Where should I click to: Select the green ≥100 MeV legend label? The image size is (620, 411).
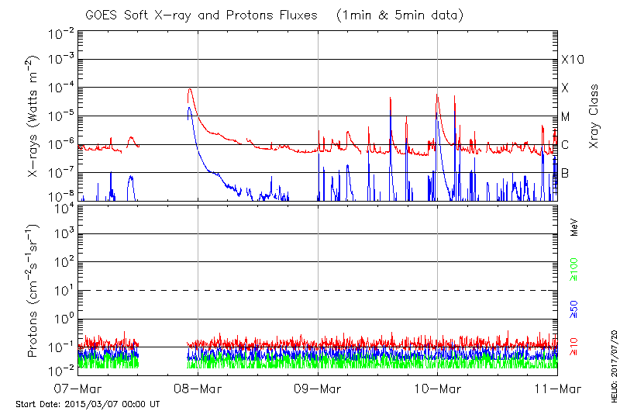pyautogui.click(x=574, y=268)
